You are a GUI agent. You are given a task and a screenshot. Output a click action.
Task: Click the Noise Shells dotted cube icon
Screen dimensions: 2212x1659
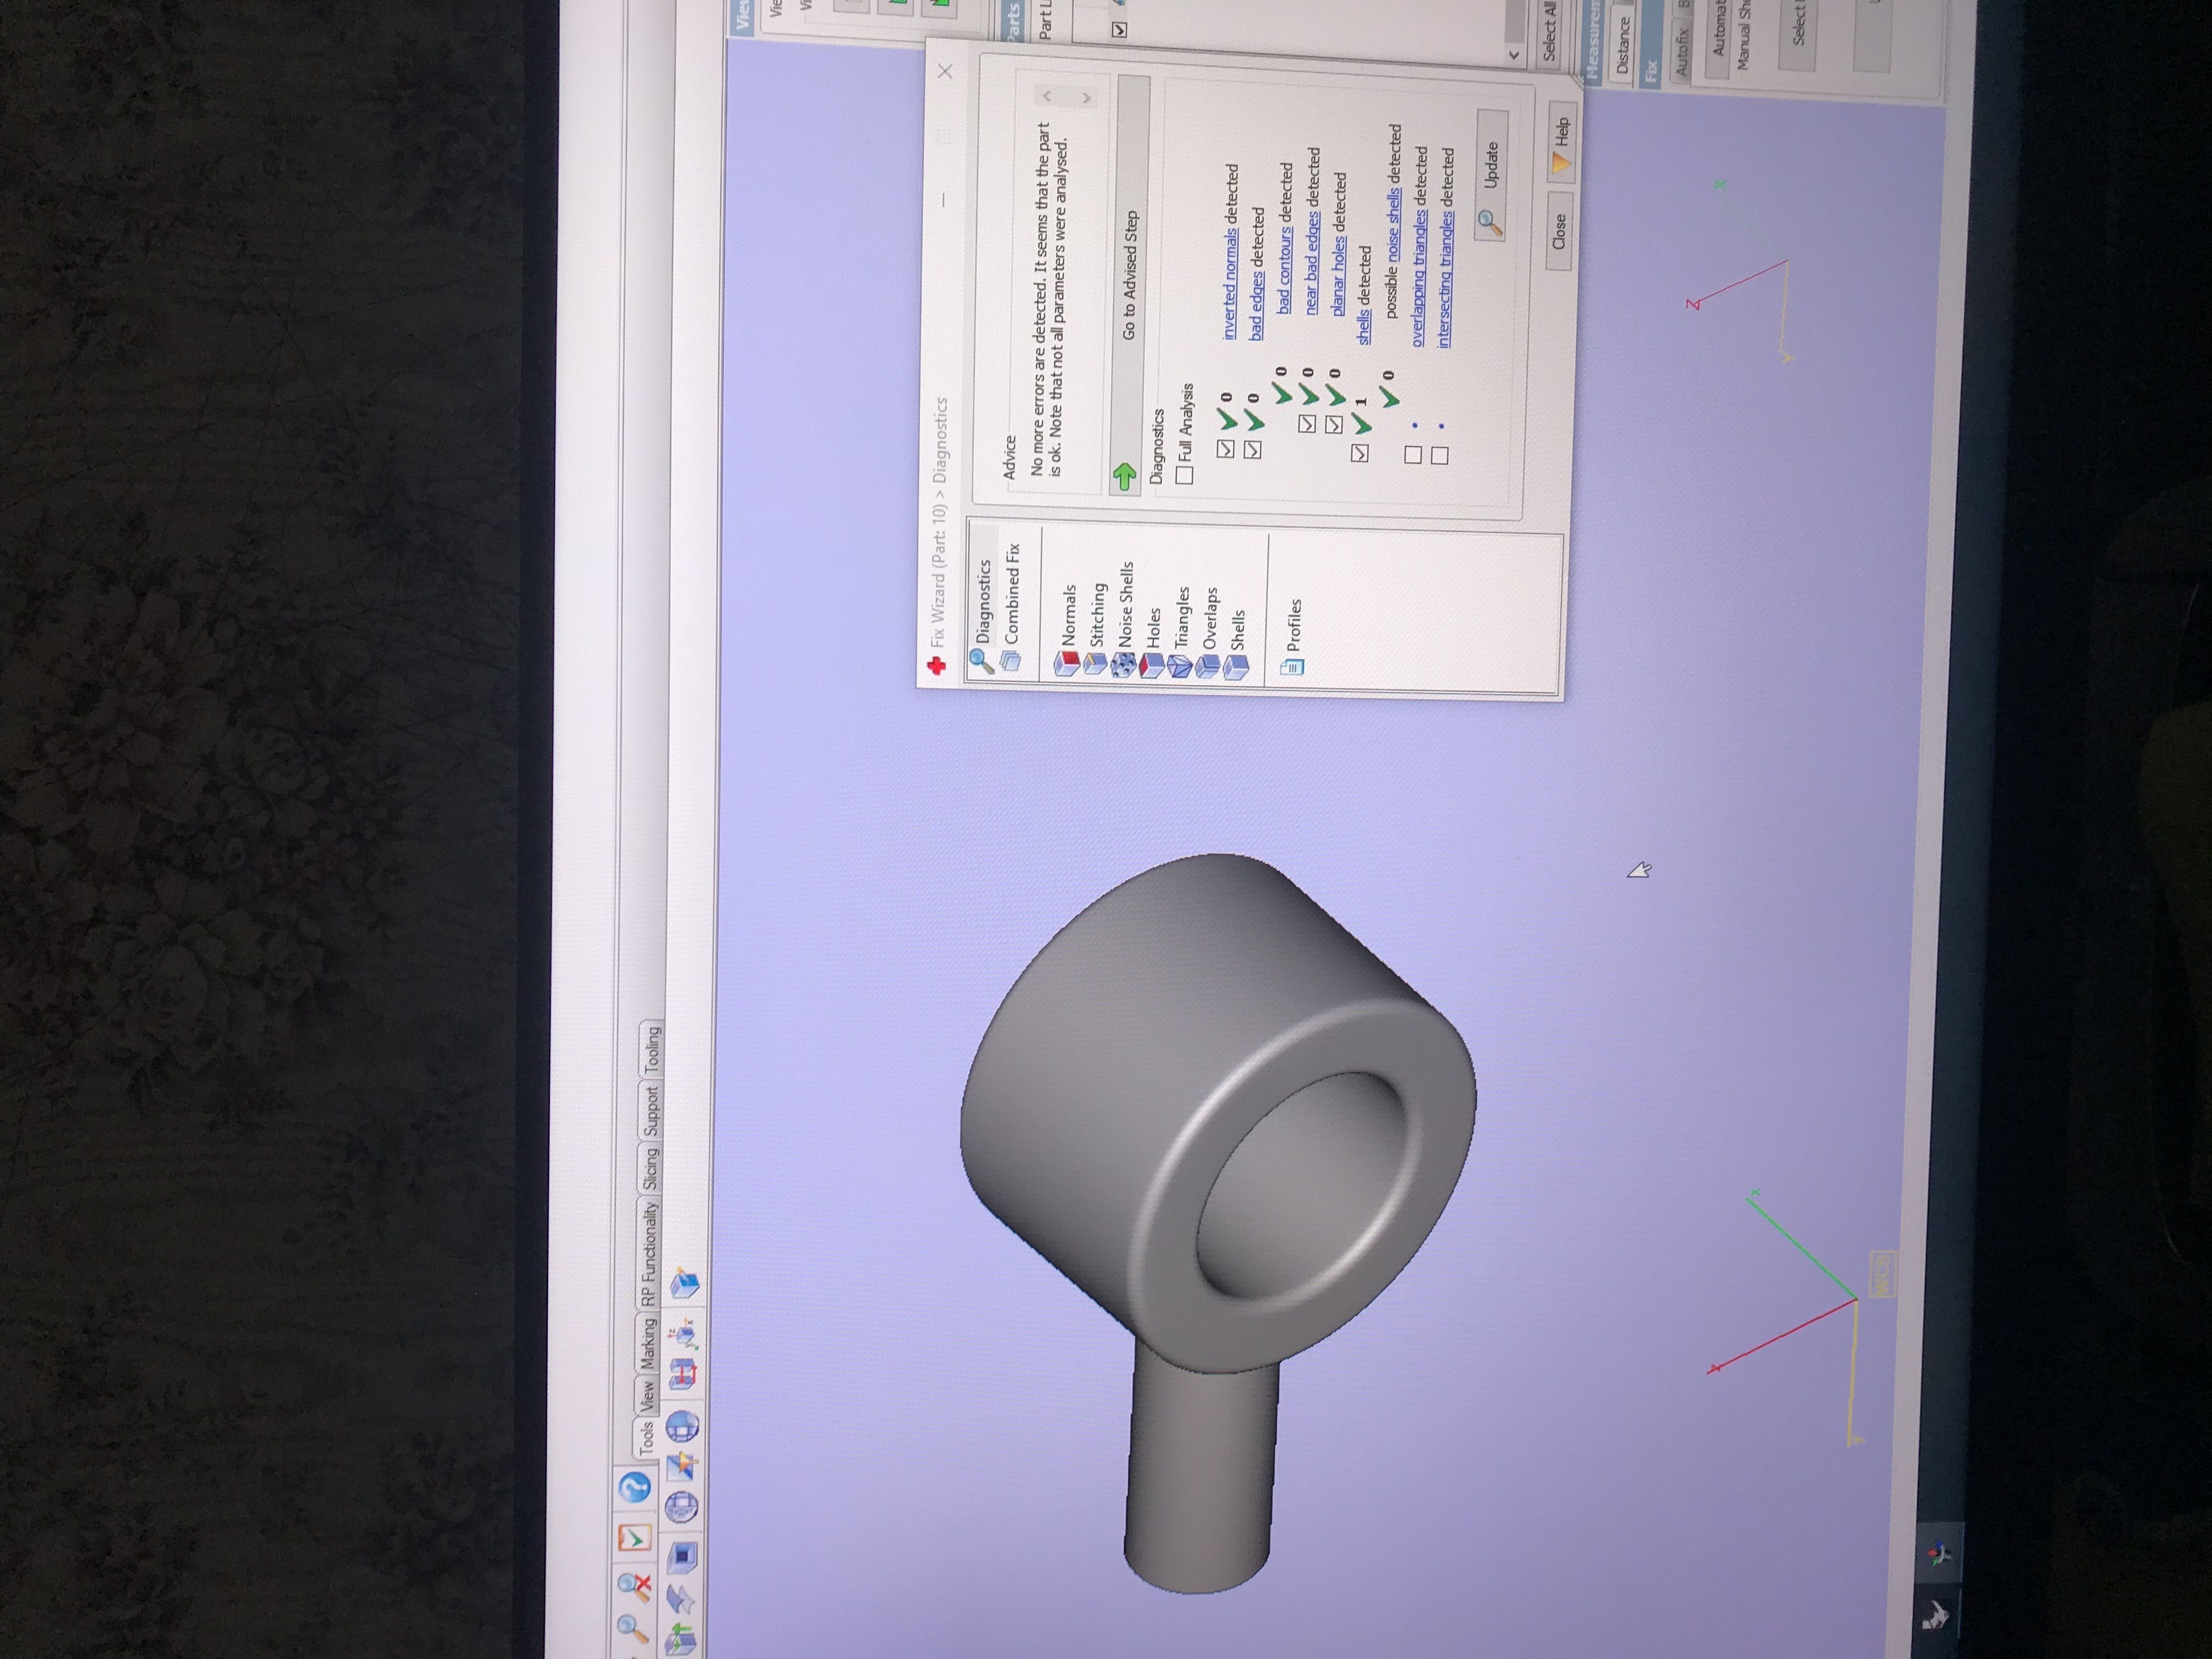(1123, 665)
